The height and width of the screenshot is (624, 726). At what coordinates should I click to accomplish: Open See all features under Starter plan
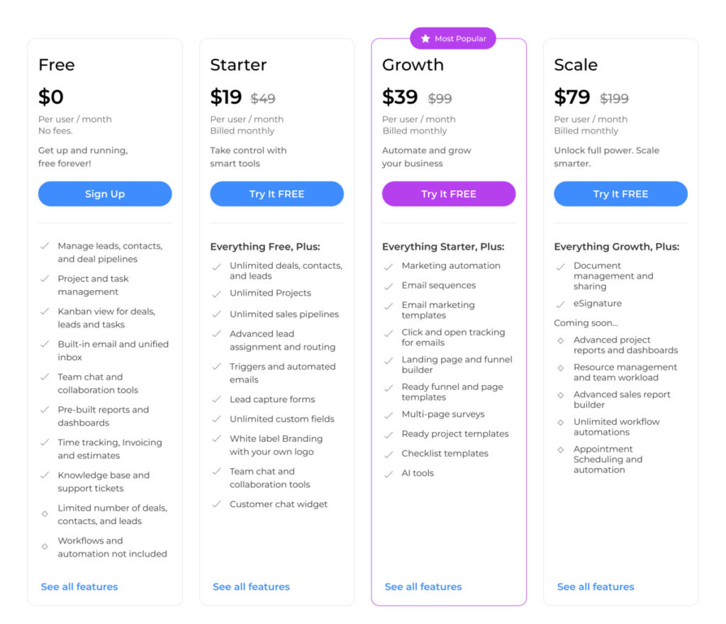pos(251,587)
